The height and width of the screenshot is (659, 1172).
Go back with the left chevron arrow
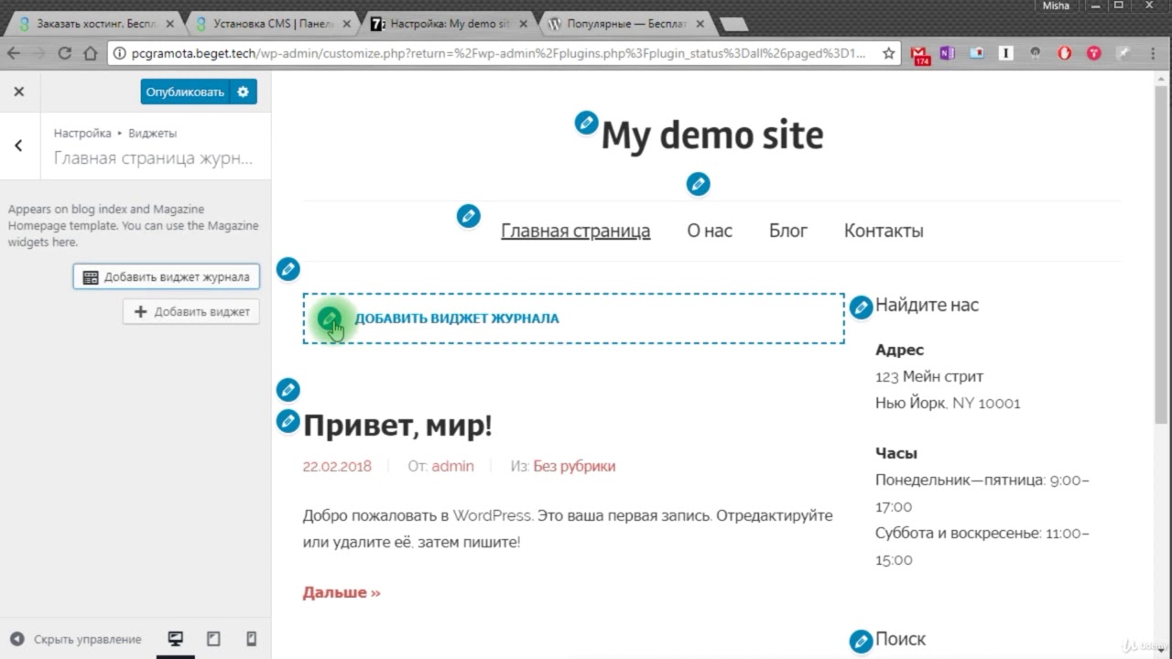pyautogui.click(x=19, y=146)
